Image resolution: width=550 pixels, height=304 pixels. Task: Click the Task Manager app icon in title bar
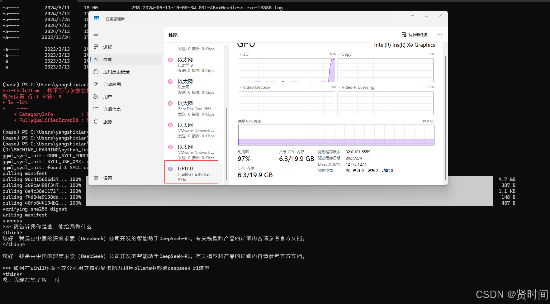(x=97, y=18)
